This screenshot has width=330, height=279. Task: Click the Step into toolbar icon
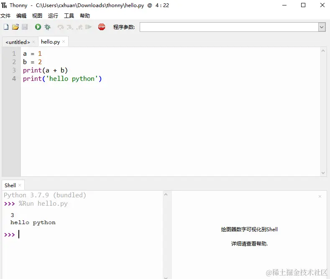[x=70, y=27]
